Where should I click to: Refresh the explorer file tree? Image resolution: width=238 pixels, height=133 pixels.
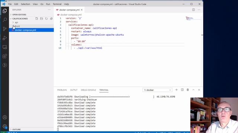[x=46, y=18]
